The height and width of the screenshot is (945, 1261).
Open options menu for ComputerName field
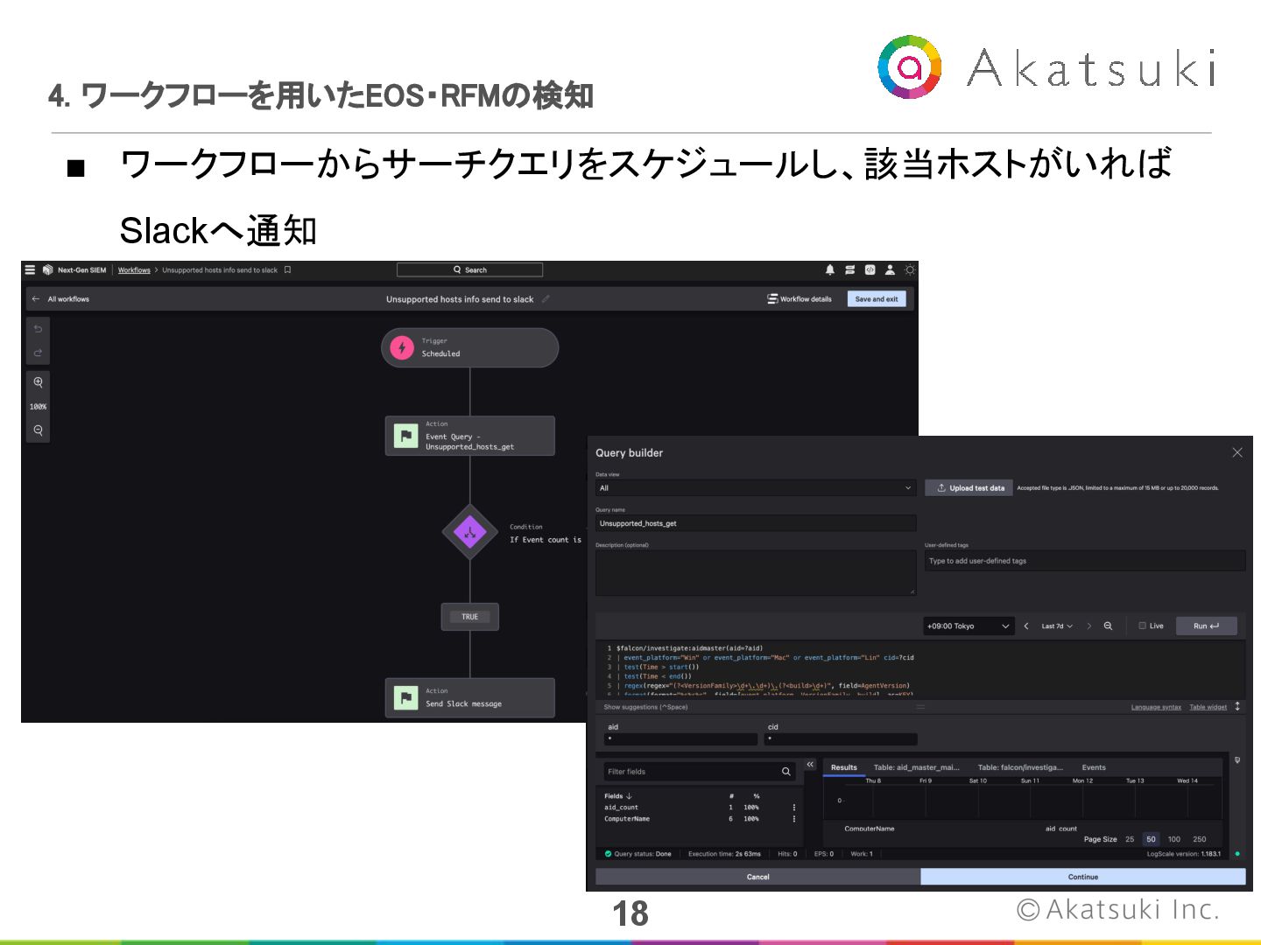click(x=794, y=819)
